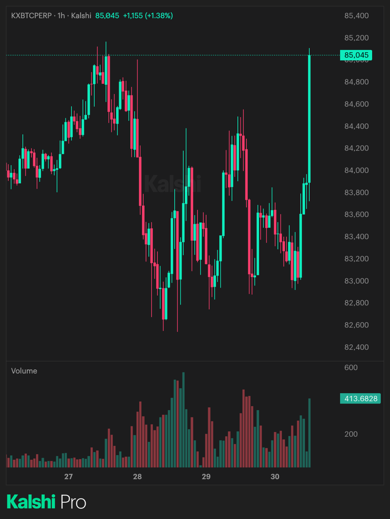Click the 85,045 last price in header

(107, 16)
